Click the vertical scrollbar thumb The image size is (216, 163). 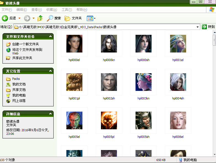[215, 40]
